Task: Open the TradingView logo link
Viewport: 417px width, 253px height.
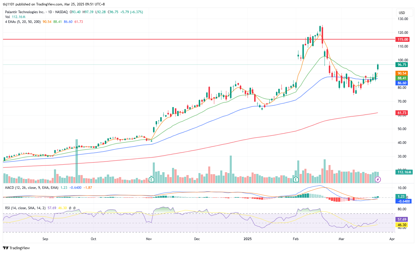Action: 16,248
